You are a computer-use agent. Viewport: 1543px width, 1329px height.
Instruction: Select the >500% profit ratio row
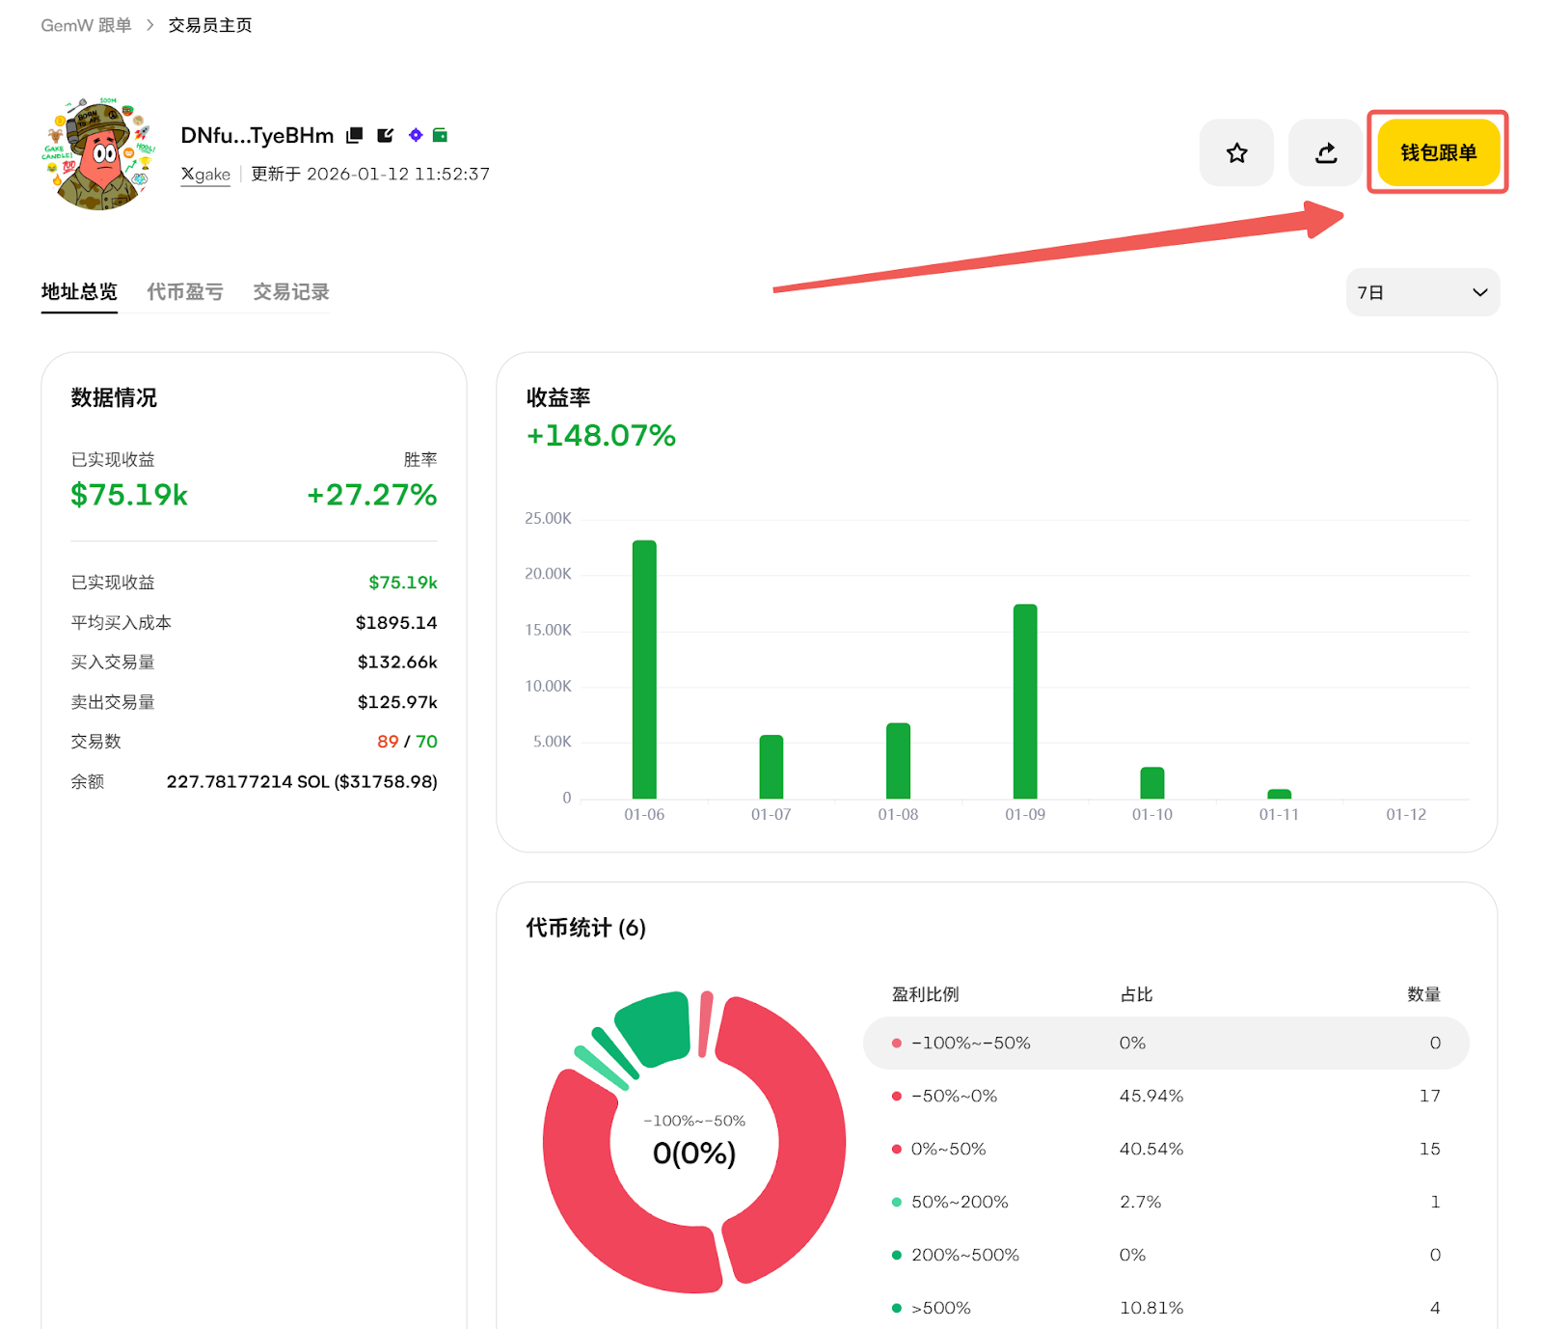pos(1165,1308)
